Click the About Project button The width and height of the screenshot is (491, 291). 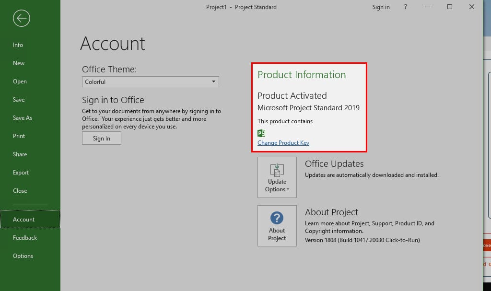277,225
